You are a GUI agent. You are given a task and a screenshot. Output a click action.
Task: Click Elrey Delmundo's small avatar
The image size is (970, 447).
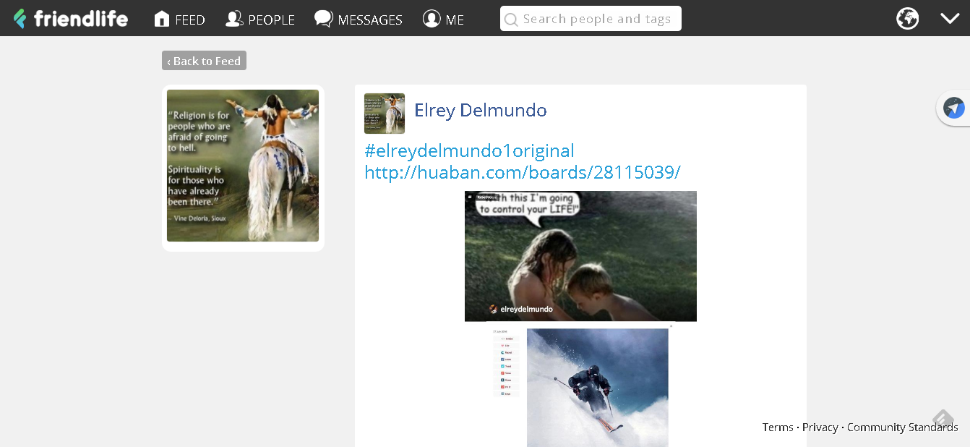[x=385, y=114]
